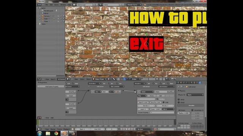Image resolution: width=243 pixels, height=136 pixels.
Task: Open the Physics Type Static dropdown
Action: pos(195,95)
